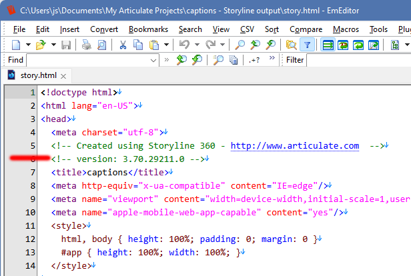This screenshot has width=411, height=276.
Task: Click the Save disk icon
Action: (x=65, y=45)
